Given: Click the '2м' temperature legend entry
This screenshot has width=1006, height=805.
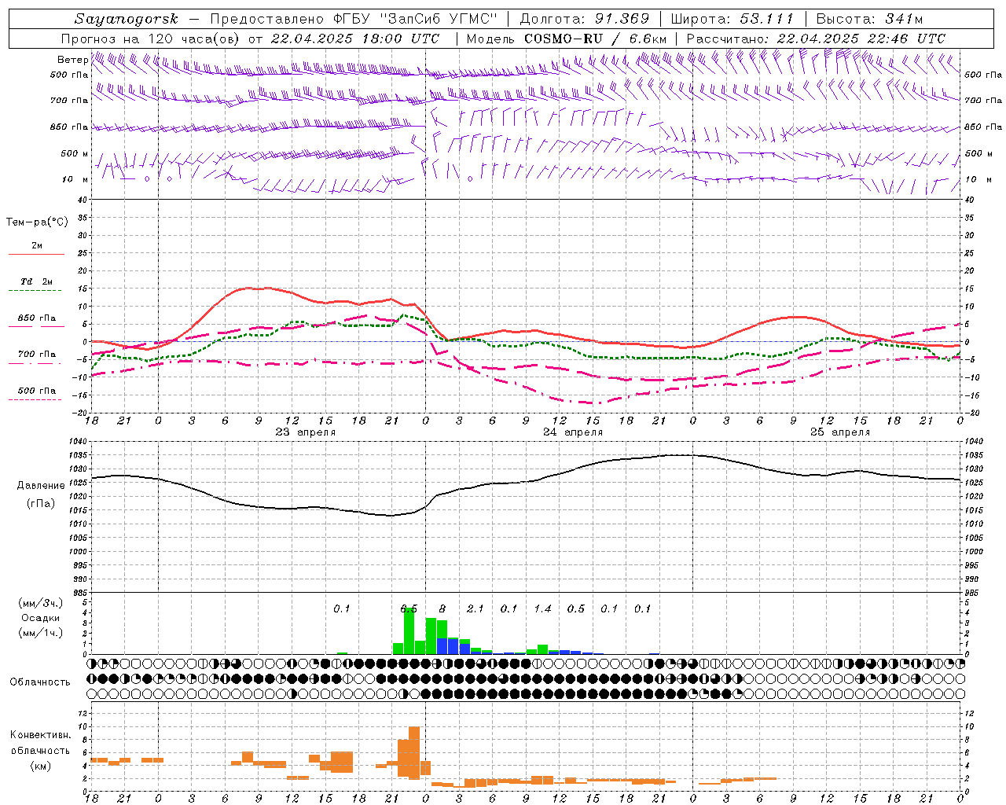Looking at the screenshot, I should click(37, 245).
